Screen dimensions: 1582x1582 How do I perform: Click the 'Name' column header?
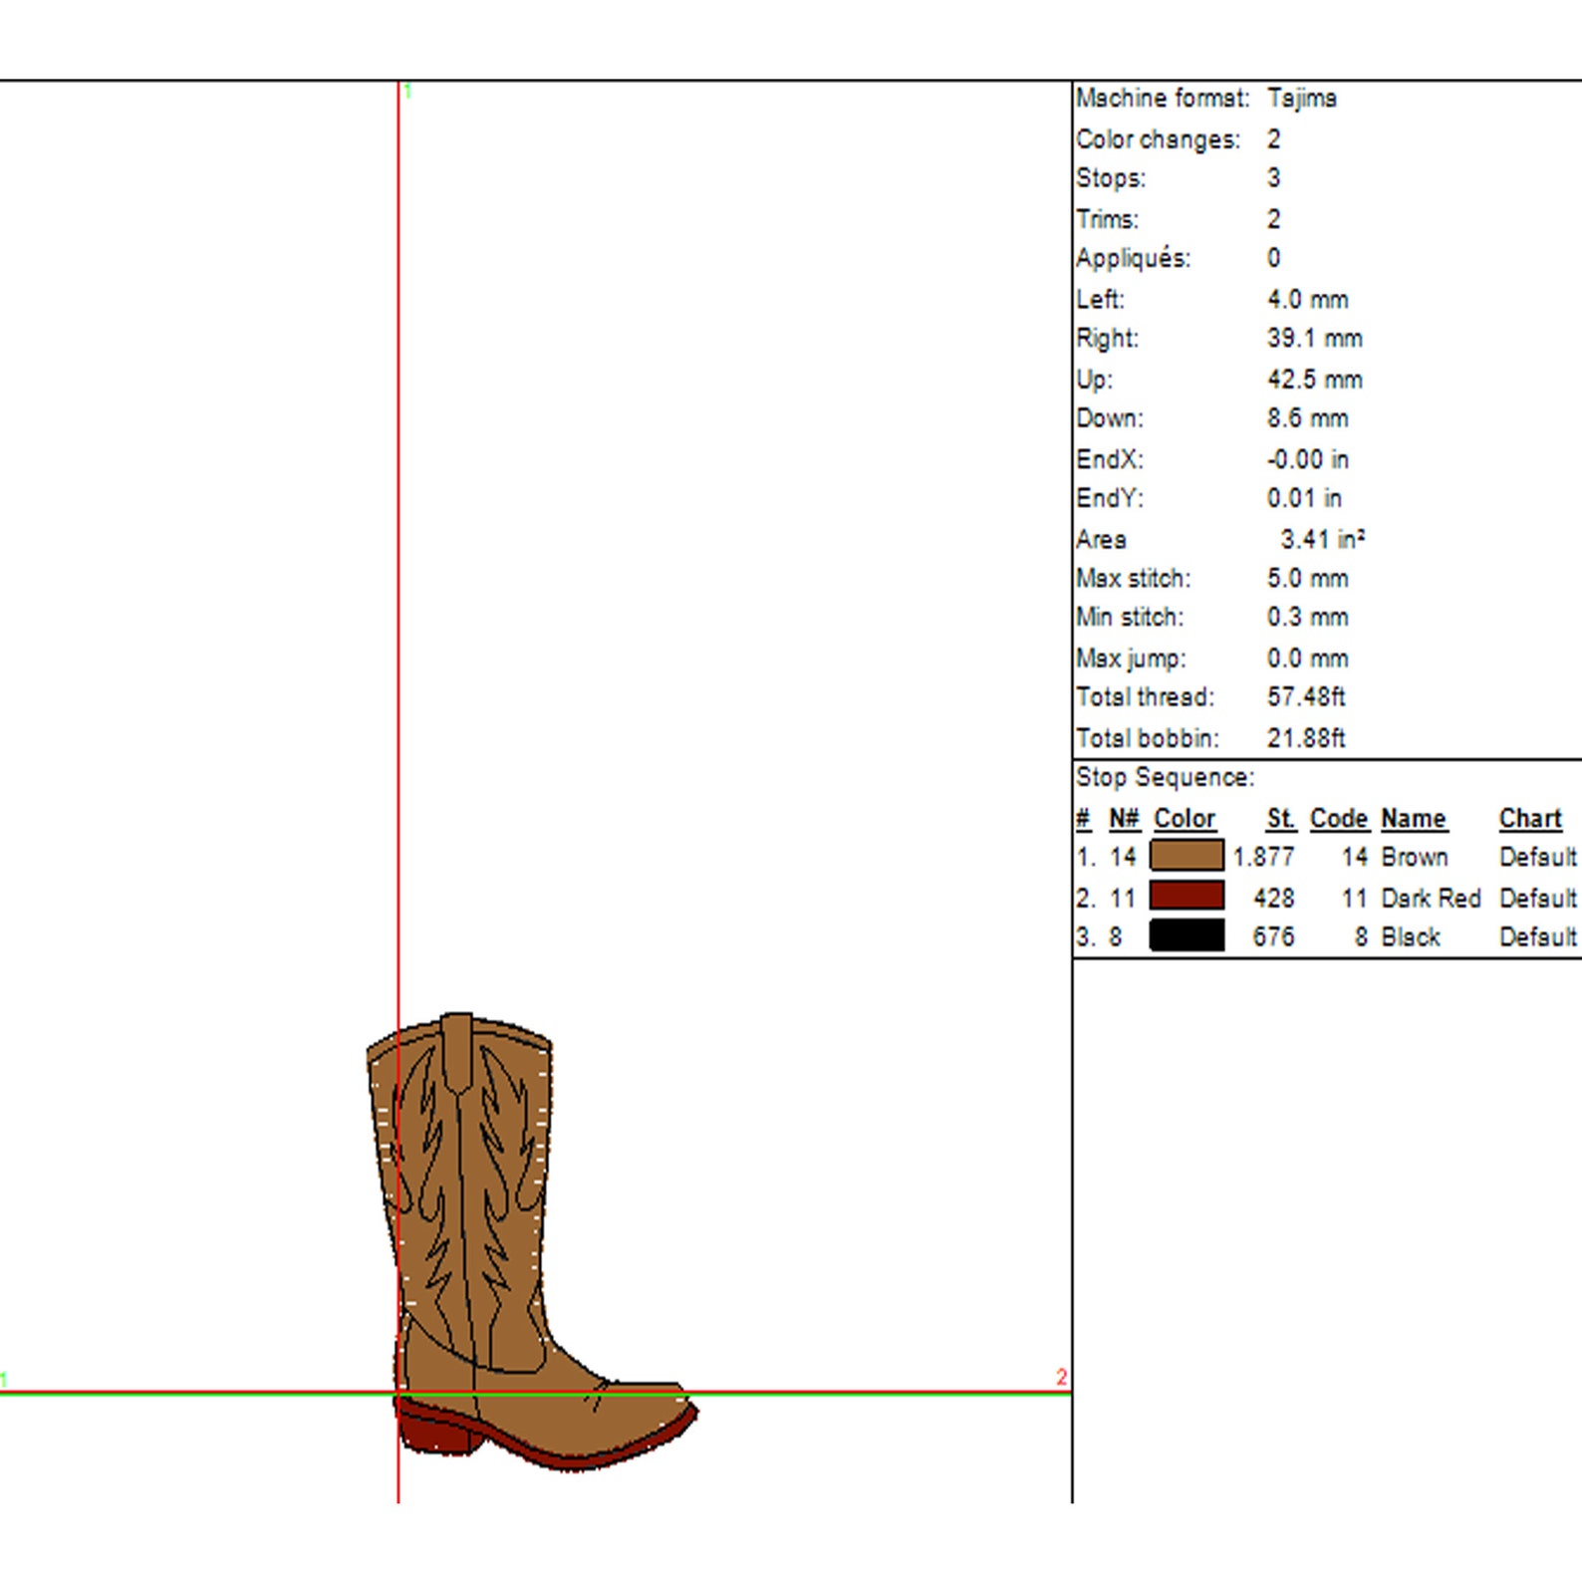(x=1414, y=819)
